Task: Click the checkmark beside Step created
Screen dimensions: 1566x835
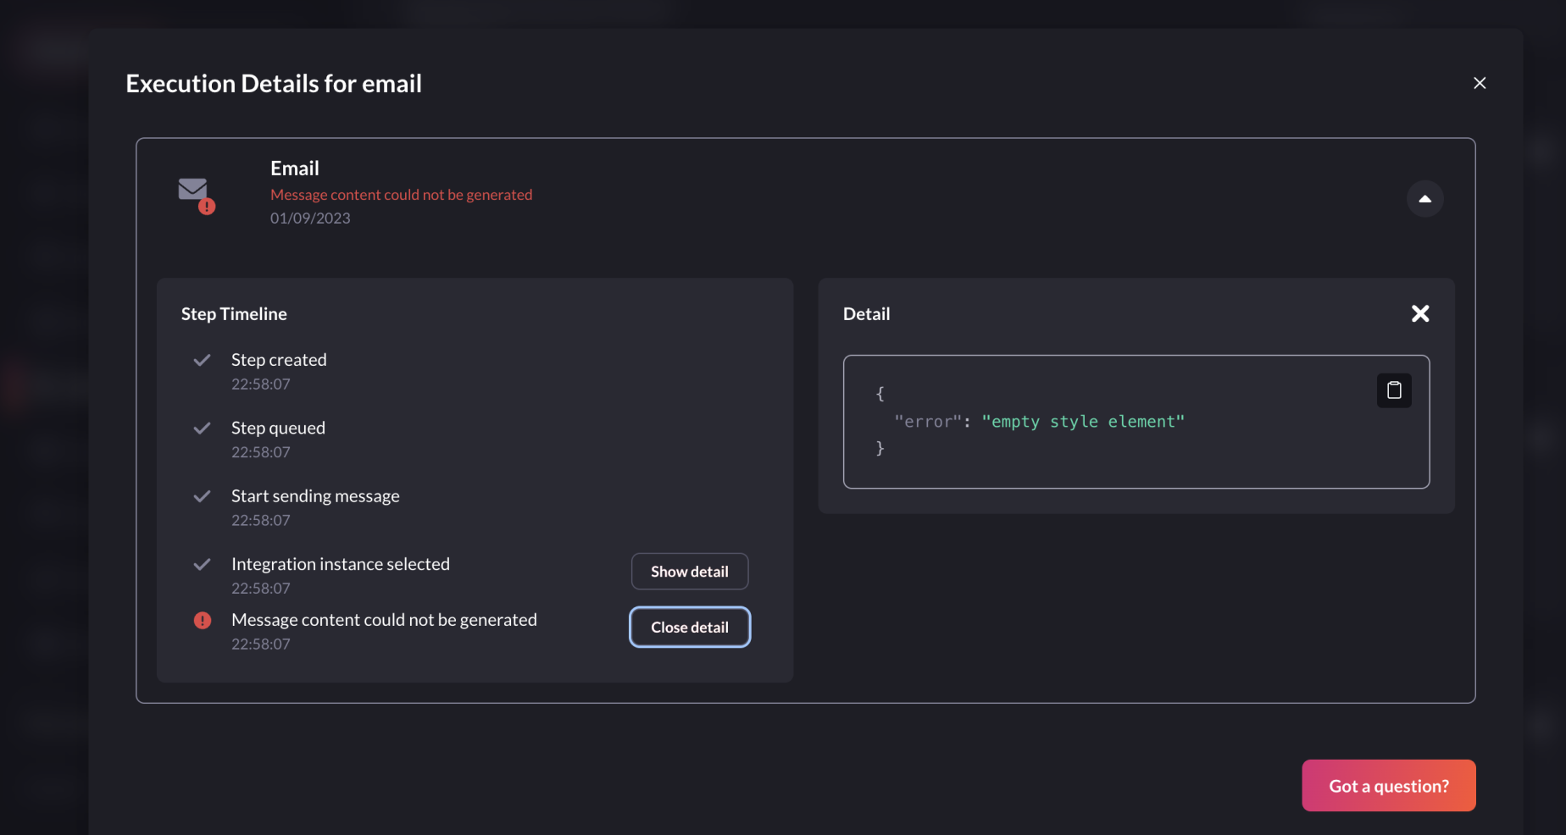Action: [x=202, y=360]
